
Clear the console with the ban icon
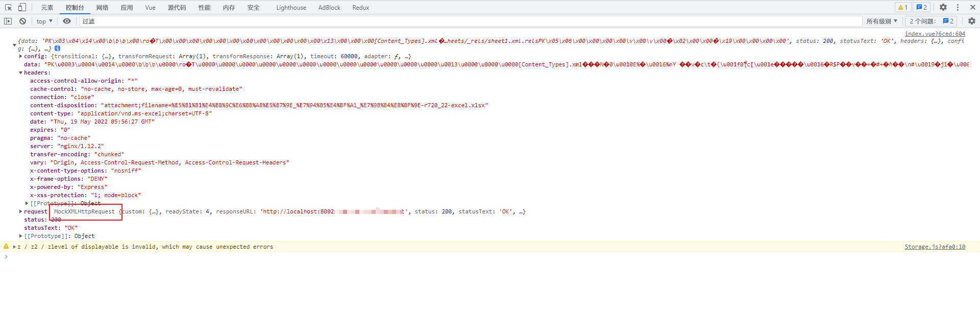coord(22,21)
